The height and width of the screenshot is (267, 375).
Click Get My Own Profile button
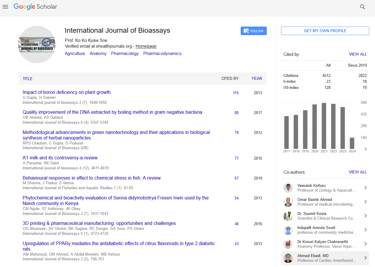[x=325, y=31]
